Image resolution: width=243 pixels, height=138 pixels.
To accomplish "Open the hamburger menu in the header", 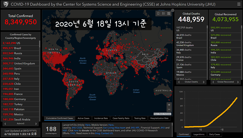I will (x=239, y=4).
